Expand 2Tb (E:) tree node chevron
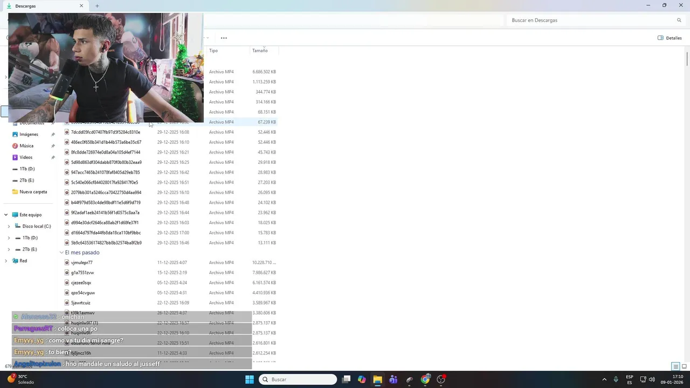Screen dimensions: 690x388 [x=9, y=250]
